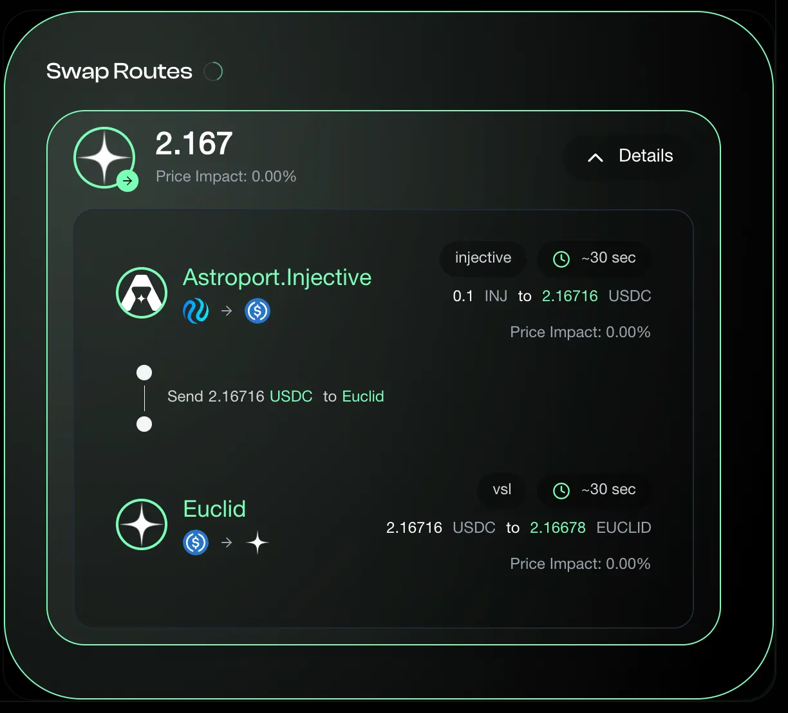Click the Astroport logo icon

(142, 293)
